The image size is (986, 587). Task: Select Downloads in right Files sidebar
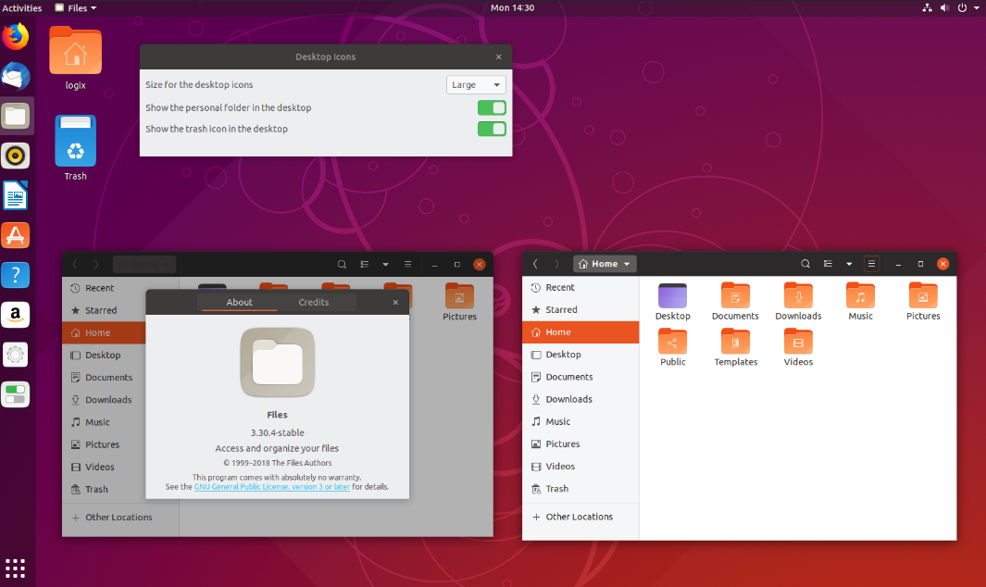coord(580,399)
